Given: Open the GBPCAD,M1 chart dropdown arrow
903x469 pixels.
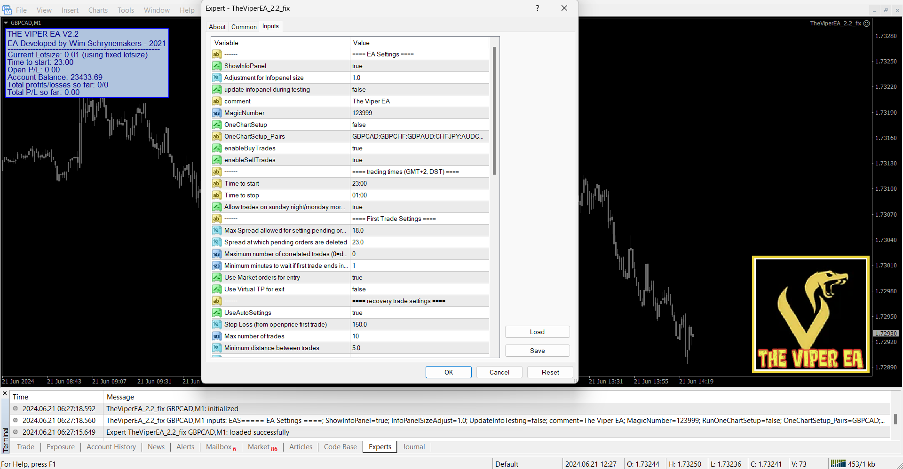Looking at the screenshot, I should (6, 23).
